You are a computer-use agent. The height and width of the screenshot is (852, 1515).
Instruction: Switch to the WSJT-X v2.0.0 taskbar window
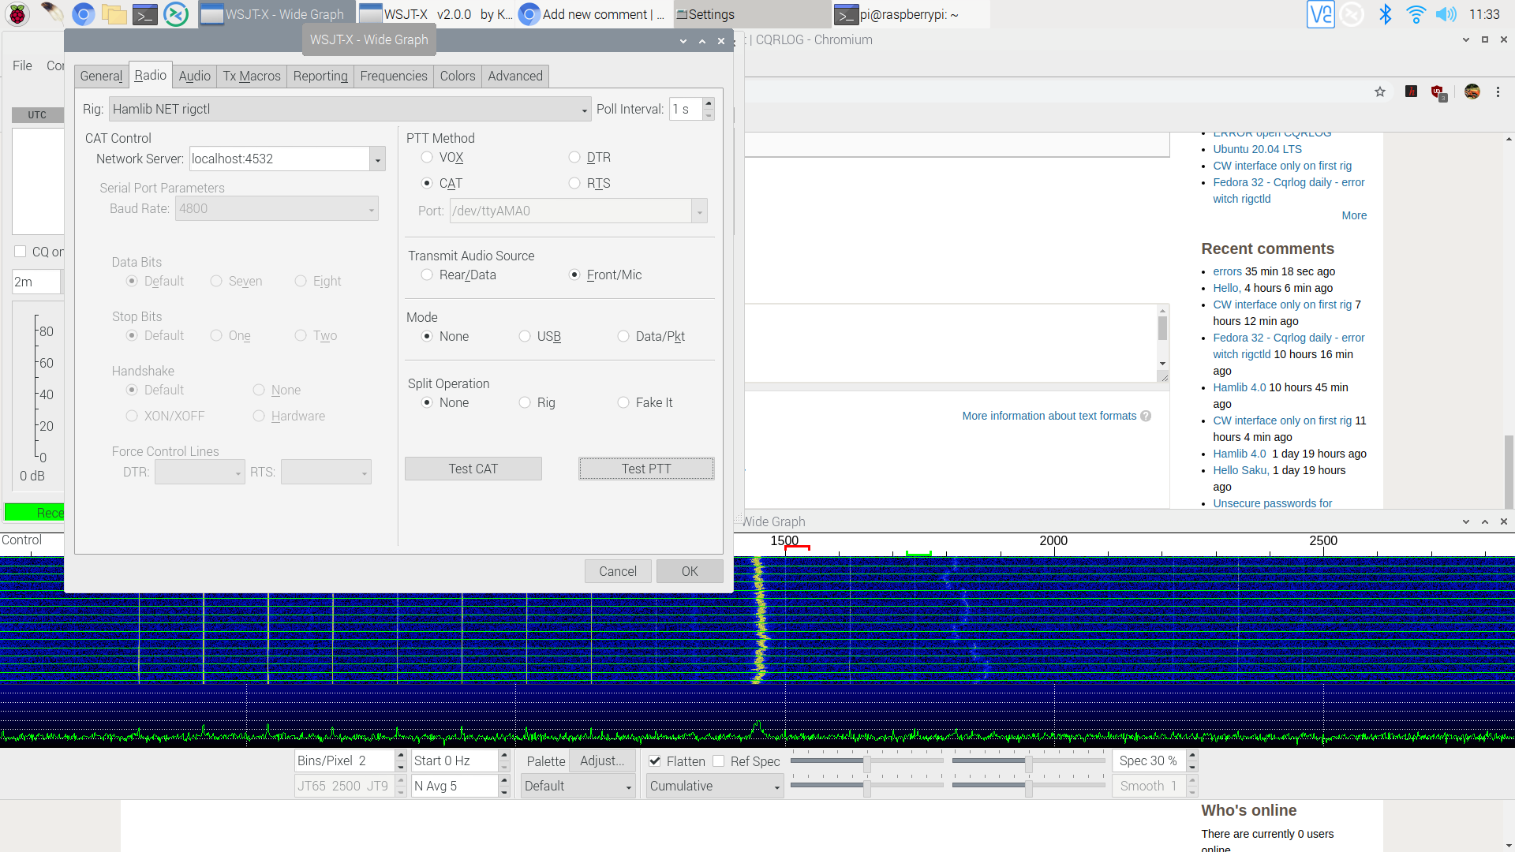435,14
